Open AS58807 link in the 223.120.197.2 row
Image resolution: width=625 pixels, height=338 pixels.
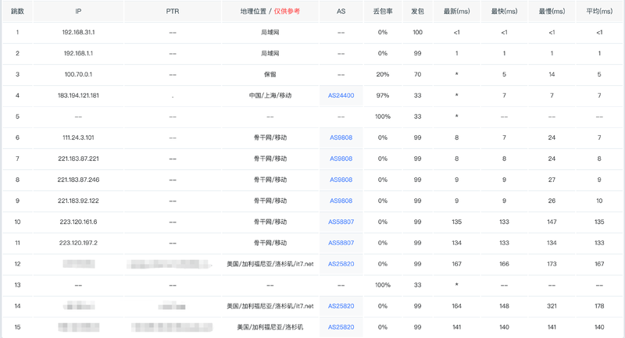click(341, 244)
